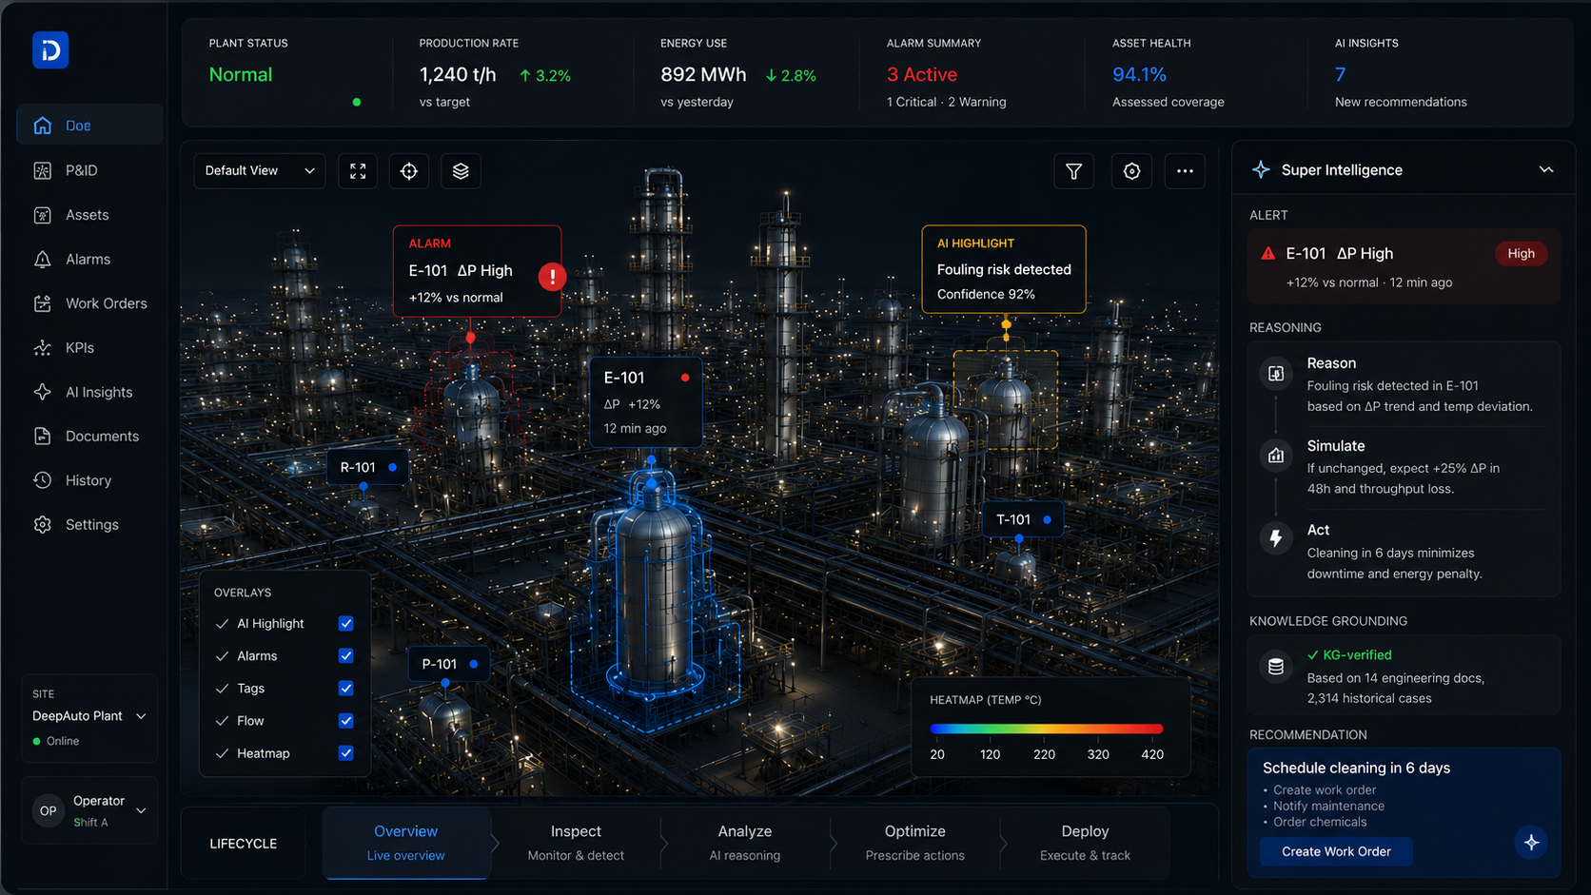Uncheck the Tags overlay checkbox
This screenshot has width=1591, height=895.
(346, 689)
